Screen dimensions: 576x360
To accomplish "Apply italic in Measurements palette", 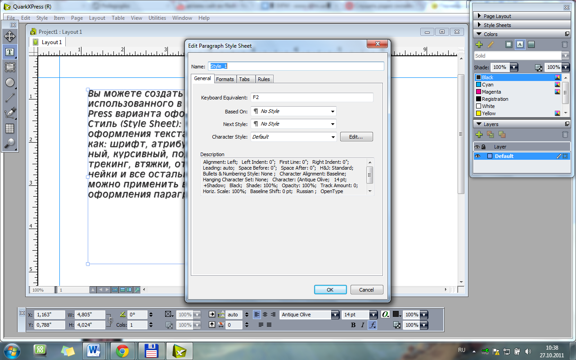I will click(363, 325).
